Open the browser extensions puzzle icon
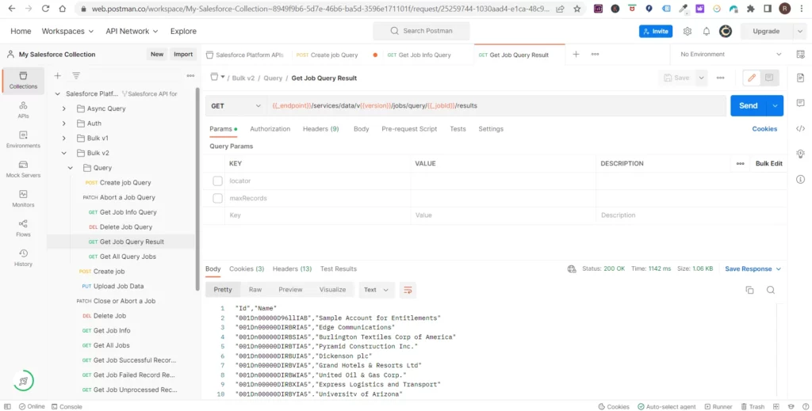 point(750,9)
